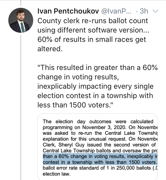The height and width of the screenshot is (180, 166).
Task: Open the tweet options chevron menu
Action: [155, 11]
